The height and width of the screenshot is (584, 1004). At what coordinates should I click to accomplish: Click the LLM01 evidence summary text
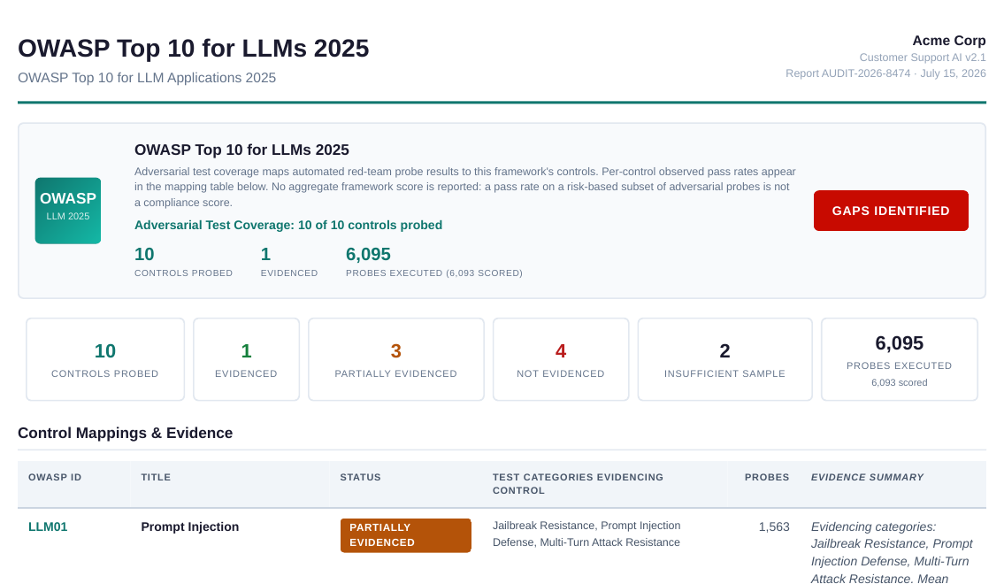coord(892,552)
